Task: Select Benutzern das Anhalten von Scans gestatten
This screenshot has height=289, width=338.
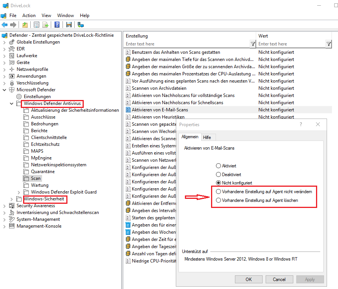Action: point(176,52)
